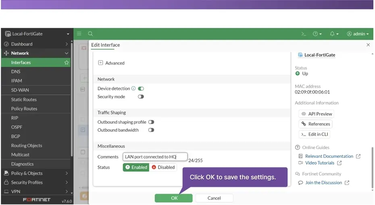Open the Video Tutorials link
Viewport: 375px width, 205px height.
point(319,163)
